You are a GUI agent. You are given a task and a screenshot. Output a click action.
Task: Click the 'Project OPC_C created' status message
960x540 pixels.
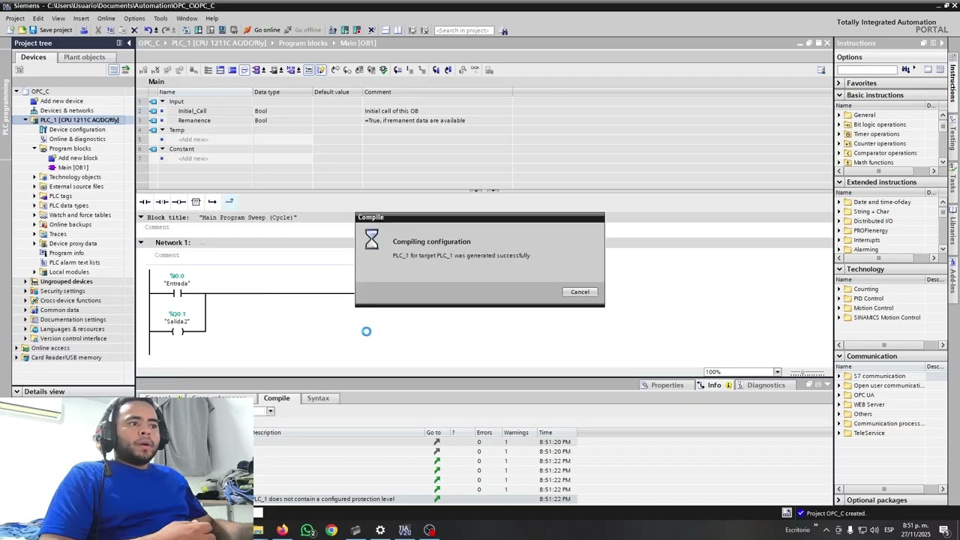(835, 514)
